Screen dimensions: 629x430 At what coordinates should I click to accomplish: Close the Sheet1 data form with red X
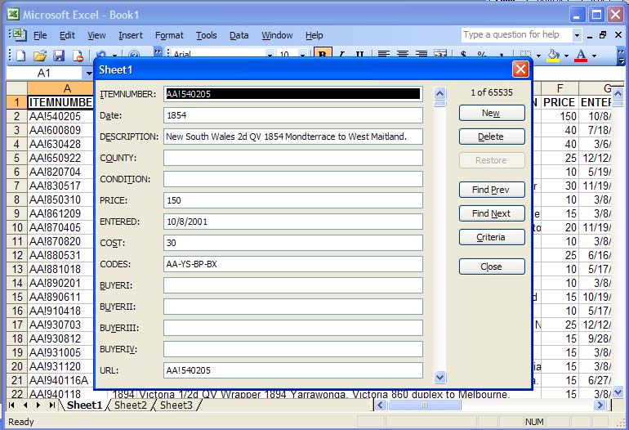[520, 69]
